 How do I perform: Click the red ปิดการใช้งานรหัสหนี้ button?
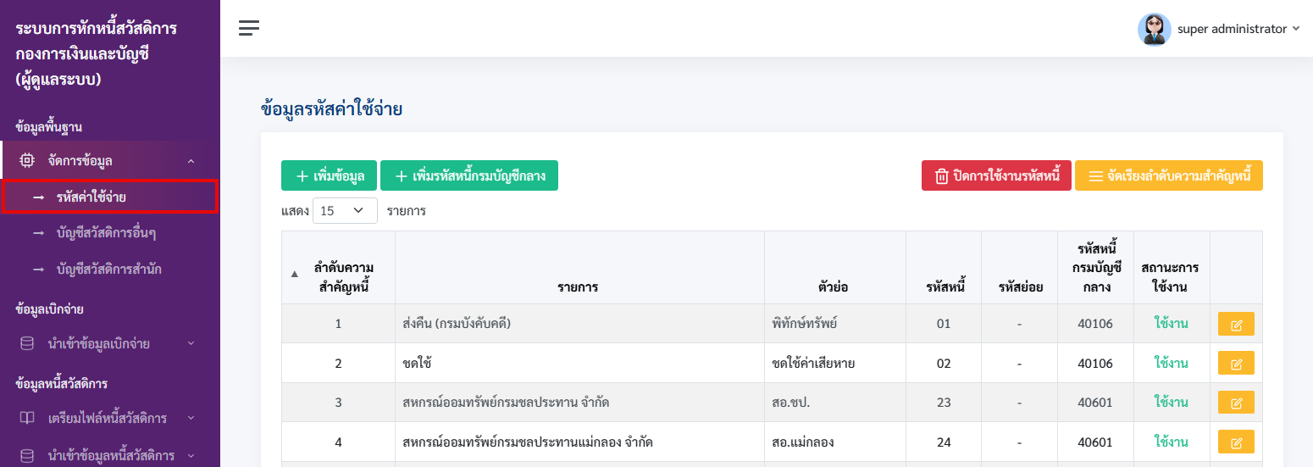[996, 175]
